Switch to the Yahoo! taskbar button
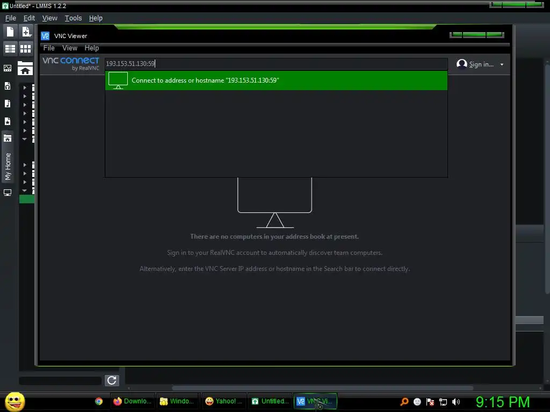The image size is (550, 412). pyautogui.click(x=224, y=401)
